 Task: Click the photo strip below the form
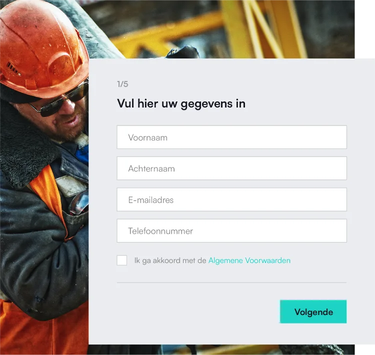(221, 349)
